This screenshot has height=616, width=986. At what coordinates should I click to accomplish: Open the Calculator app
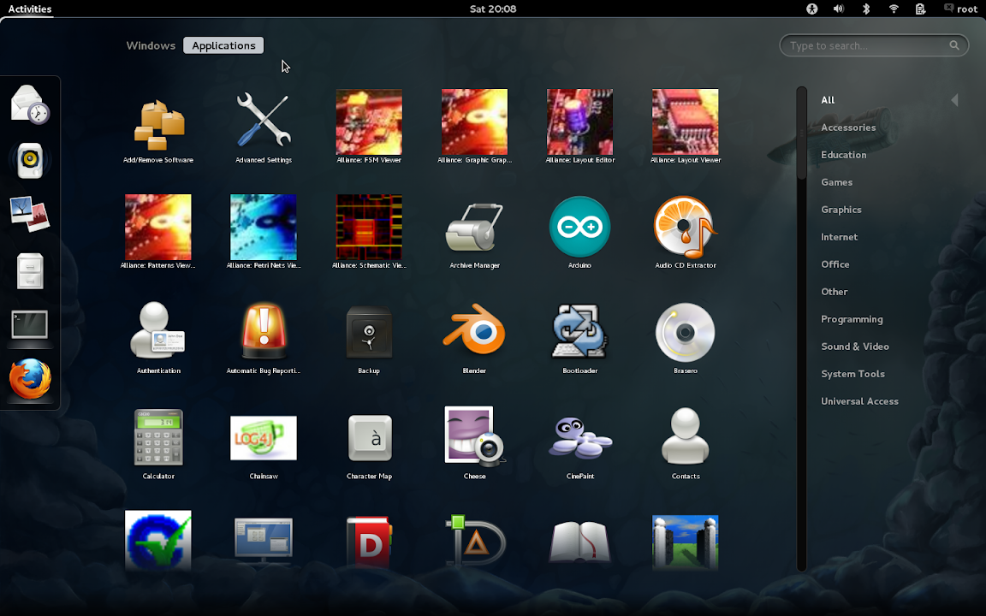point(158,441)
